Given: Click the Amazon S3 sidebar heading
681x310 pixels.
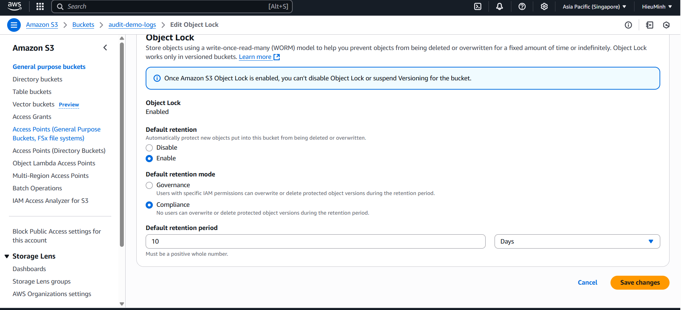Looking at the screenshot, I should (33, 48).
